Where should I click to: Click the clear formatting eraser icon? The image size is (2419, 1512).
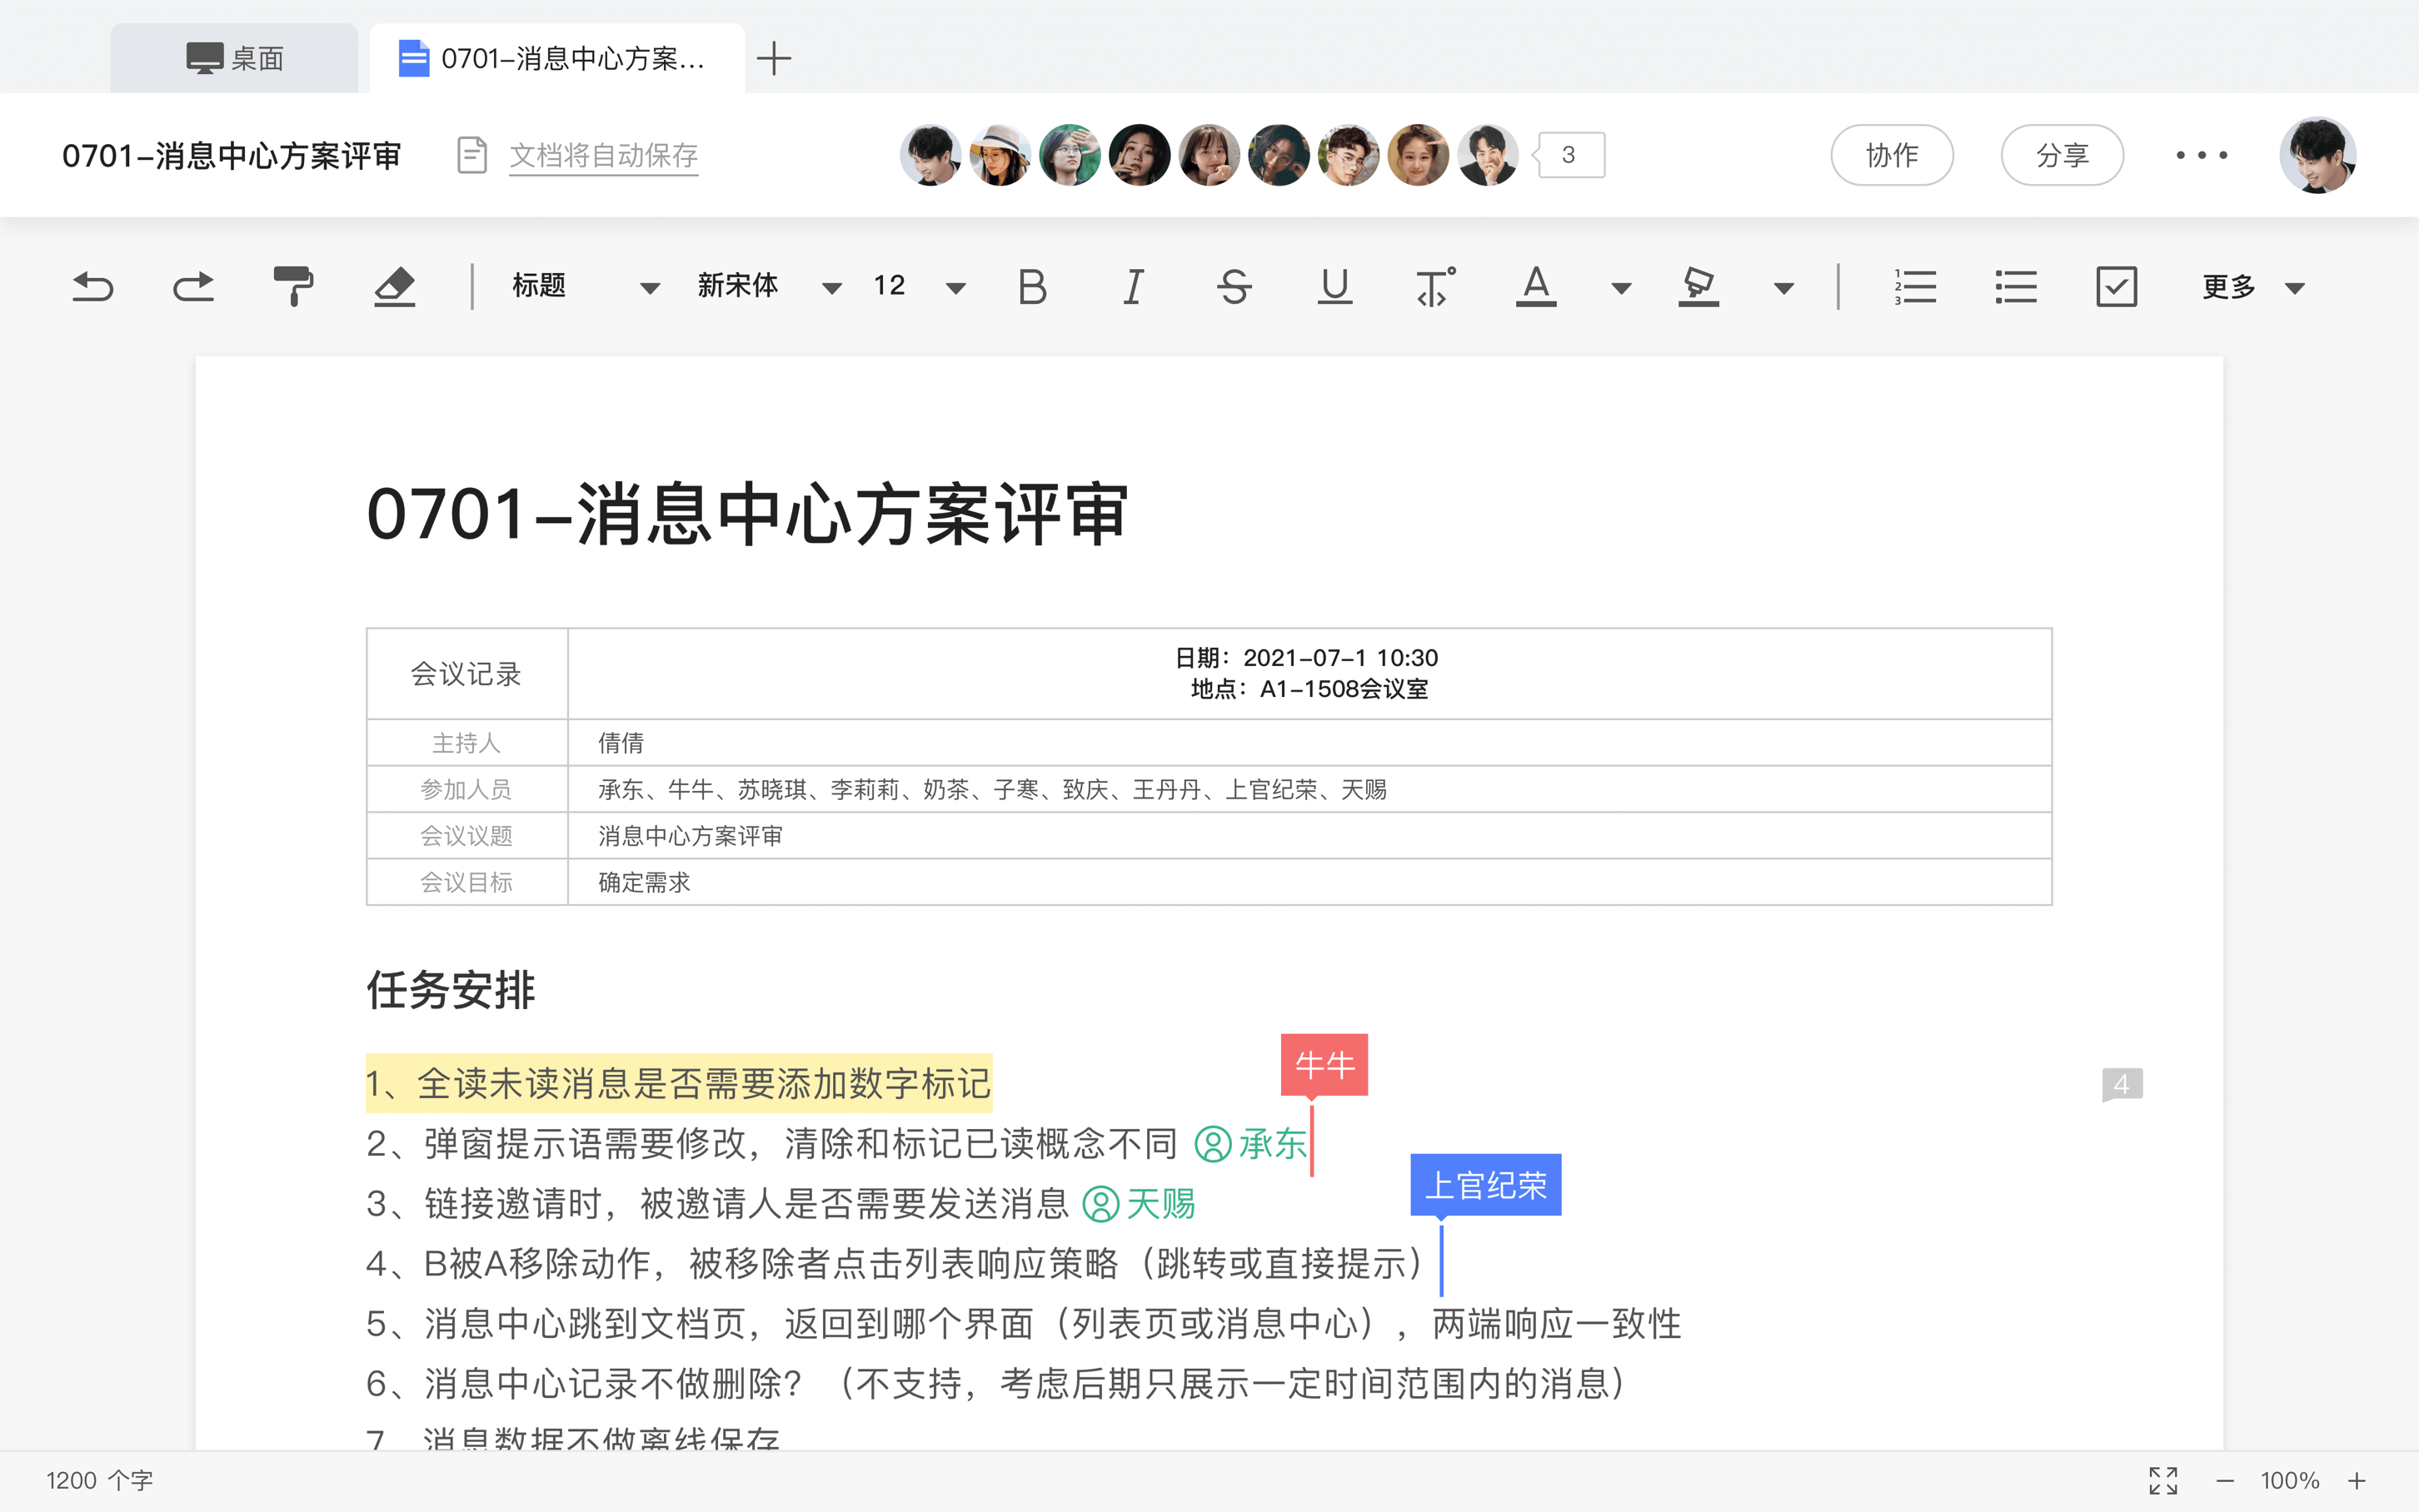pos(394,287)
